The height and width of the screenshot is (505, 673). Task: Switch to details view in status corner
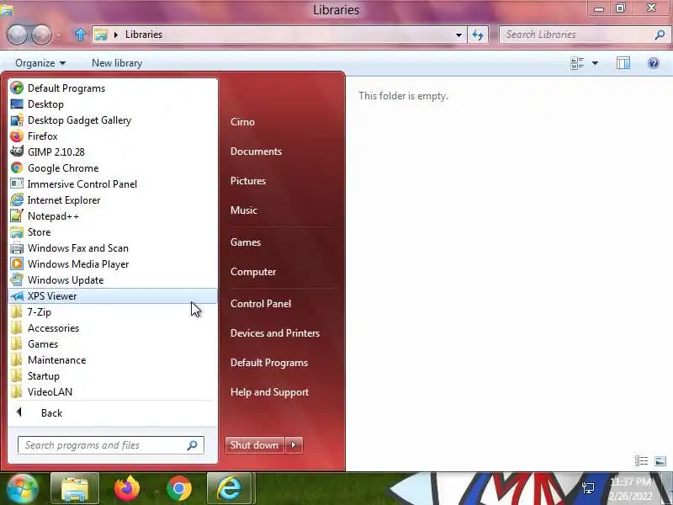pos(641,461)
